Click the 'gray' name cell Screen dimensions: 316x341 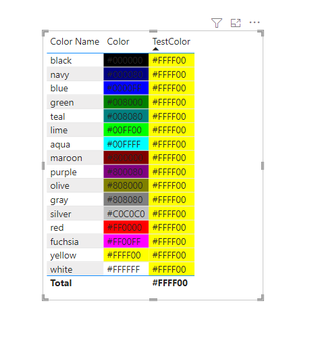click(x=75, y=200)
